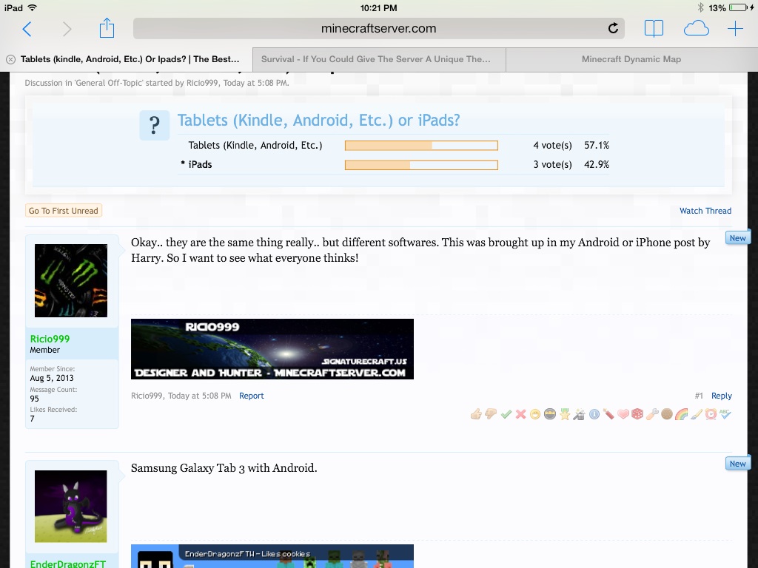Tap 'Samsung Galaxy Tab 3 with Android.' text
The width and height of the screenshot is (758, 568).
[x=224, y=468]
